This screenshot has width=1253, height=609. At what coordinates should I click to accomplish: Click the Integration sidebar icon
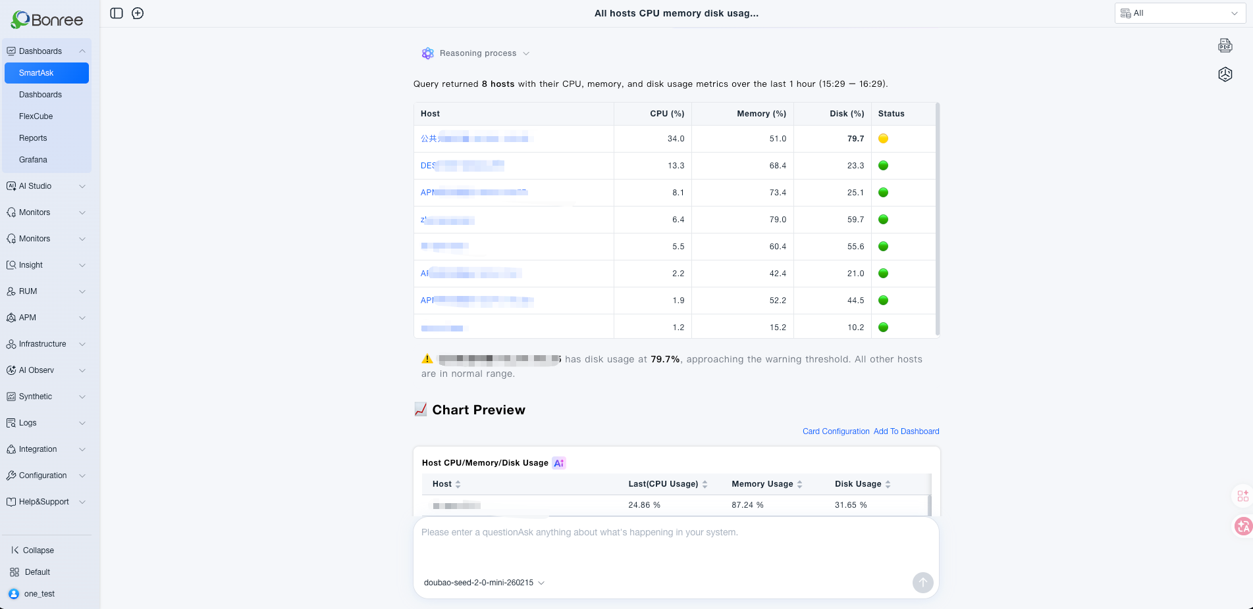click(11, 449)
